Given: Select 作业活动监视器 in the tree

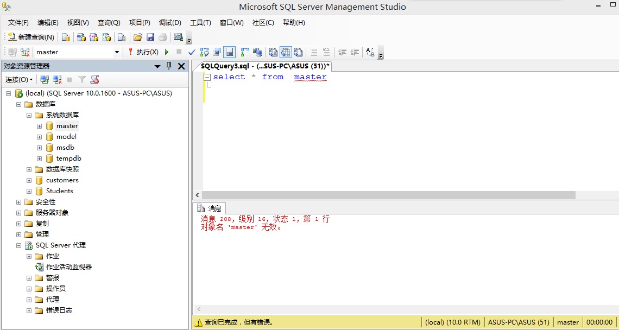Looking at the screenshot, I should tap(69, 267).
